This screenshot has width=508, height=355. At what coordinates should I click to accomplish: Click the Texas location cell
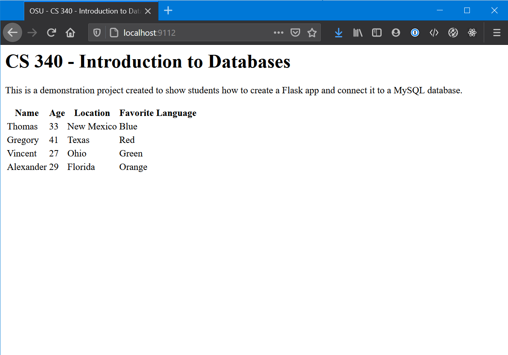78,140
